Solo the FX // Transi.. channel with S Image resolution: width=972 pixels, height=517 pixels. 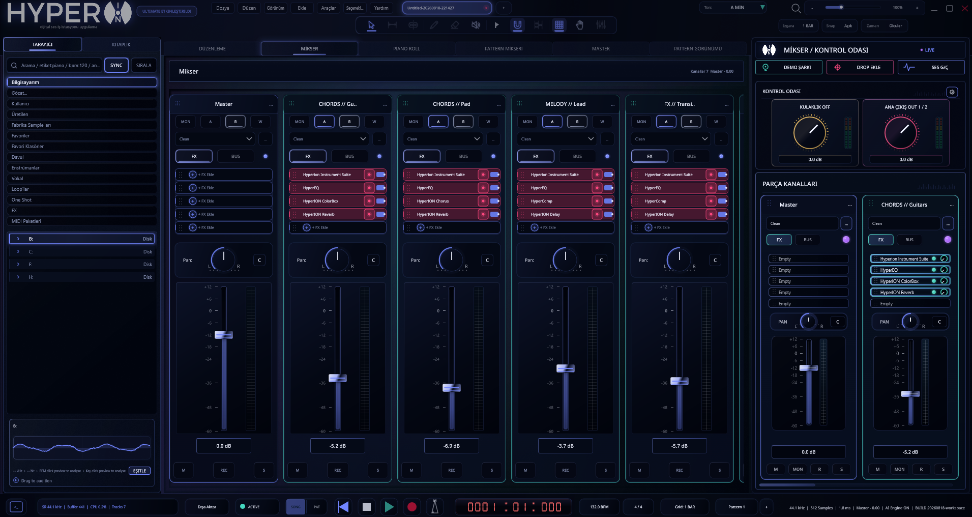[720, 470]
